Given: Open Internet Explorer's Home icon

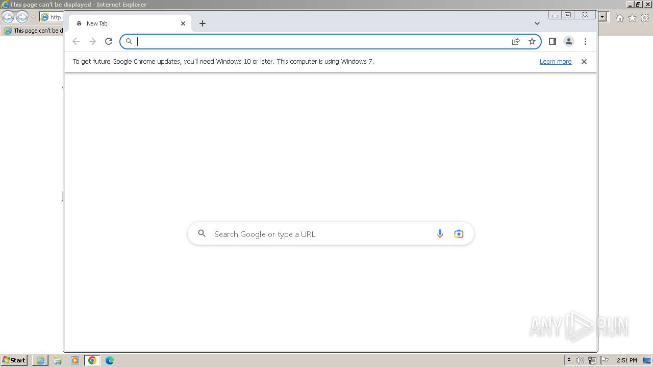Looking at the screenshot, I should (619, 18).
